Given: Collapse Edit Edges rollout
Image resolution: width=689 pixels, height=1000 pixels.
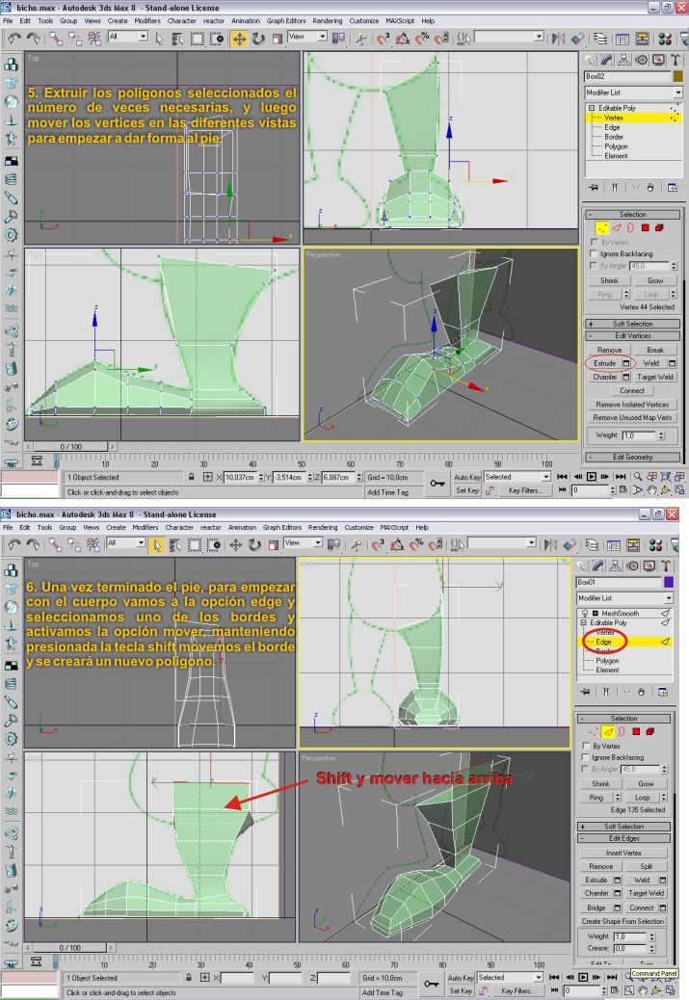Looking at the screenshot, I should tap(623, 839).
